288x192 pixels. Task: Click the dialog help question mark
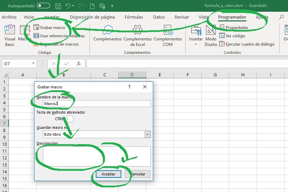coord(129,87)
